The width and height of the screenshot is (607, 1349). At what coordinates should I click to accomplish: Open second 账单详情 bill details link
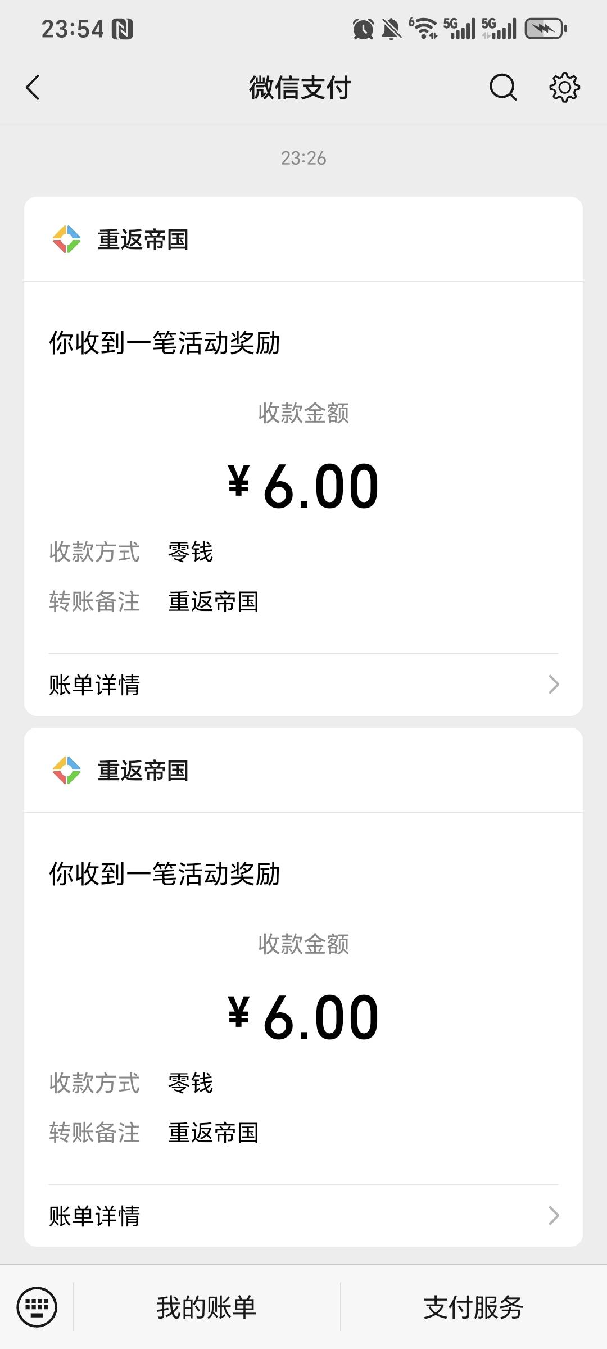point(303,1216)
